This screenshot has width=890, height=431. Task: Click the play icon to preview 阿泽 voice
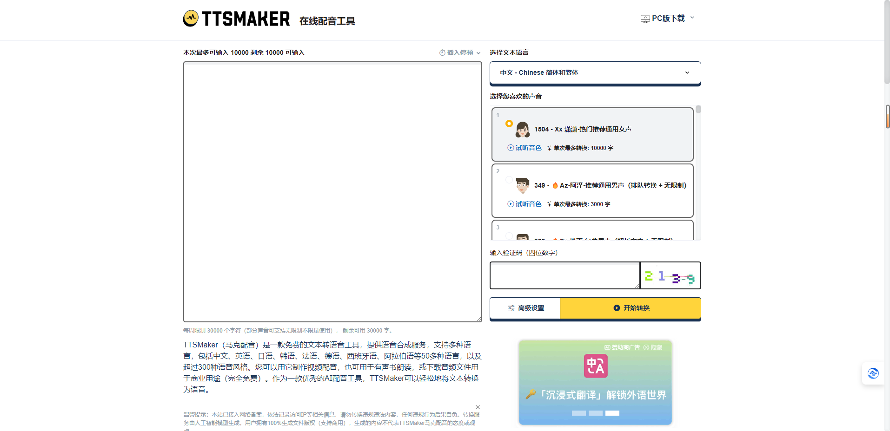(x=510, y=204)
